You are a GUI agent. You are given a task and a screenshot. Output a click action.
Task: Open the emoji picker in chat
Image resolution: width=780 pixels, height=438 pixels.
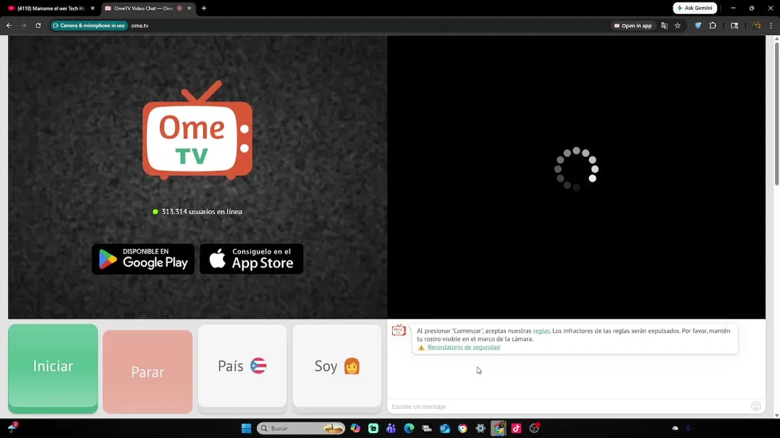coord(756,406)
